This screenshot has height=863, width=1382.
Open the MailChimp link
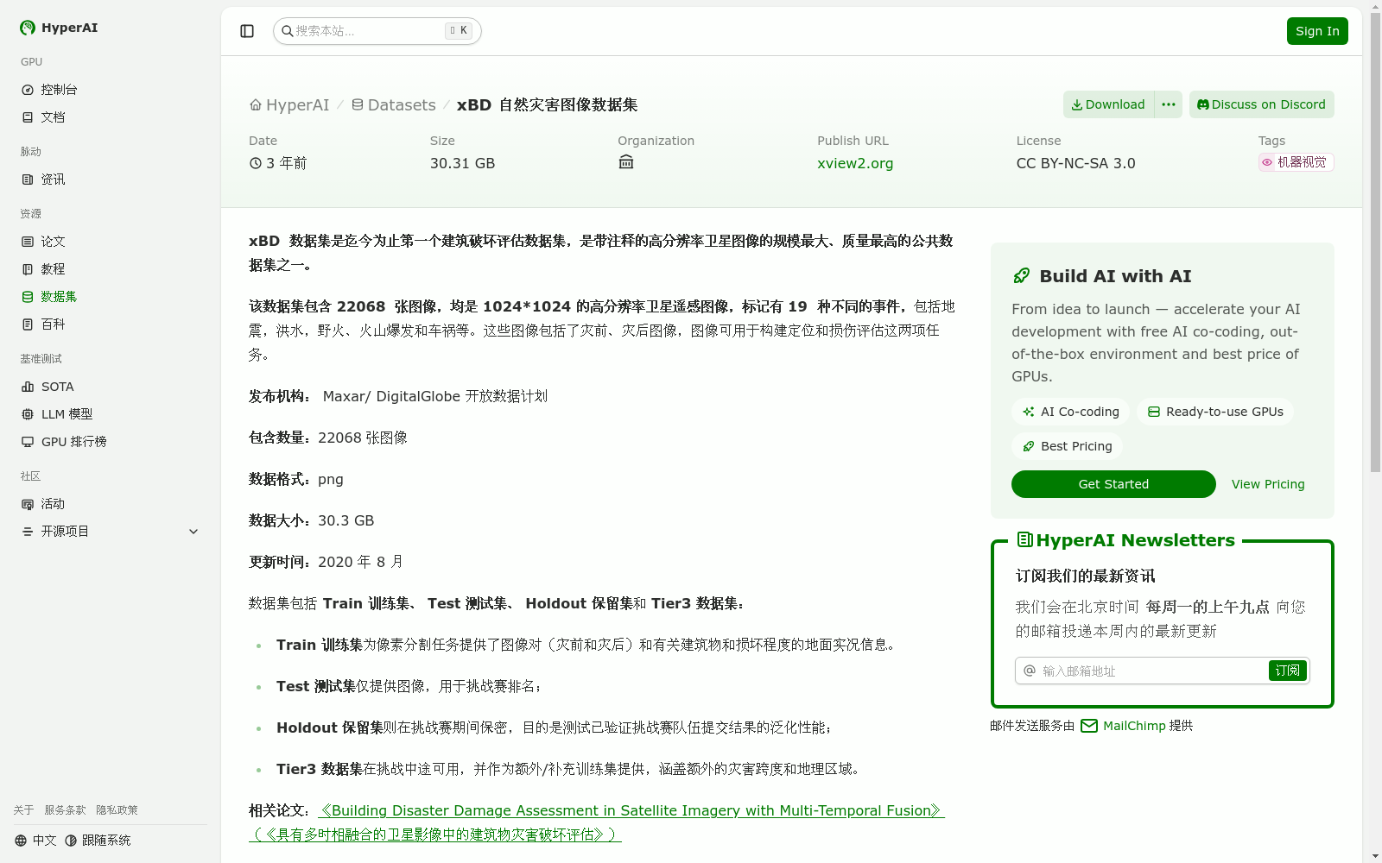[1134, 726]
